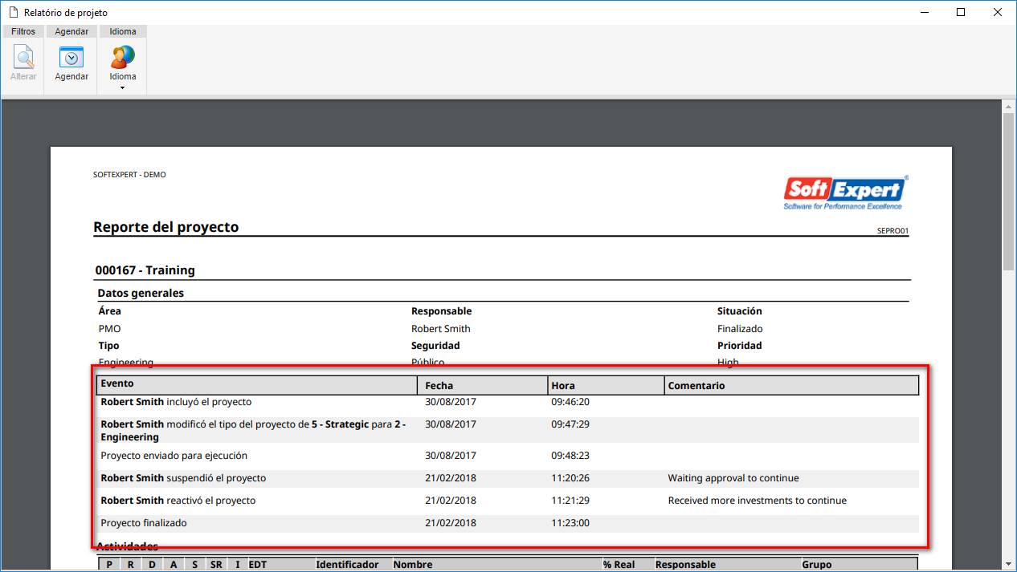Image resolution: width=1017 pixels, height=572 pixels.
Task: Select the Filtros ribbon group label
Action: click(x=23, y=31)
